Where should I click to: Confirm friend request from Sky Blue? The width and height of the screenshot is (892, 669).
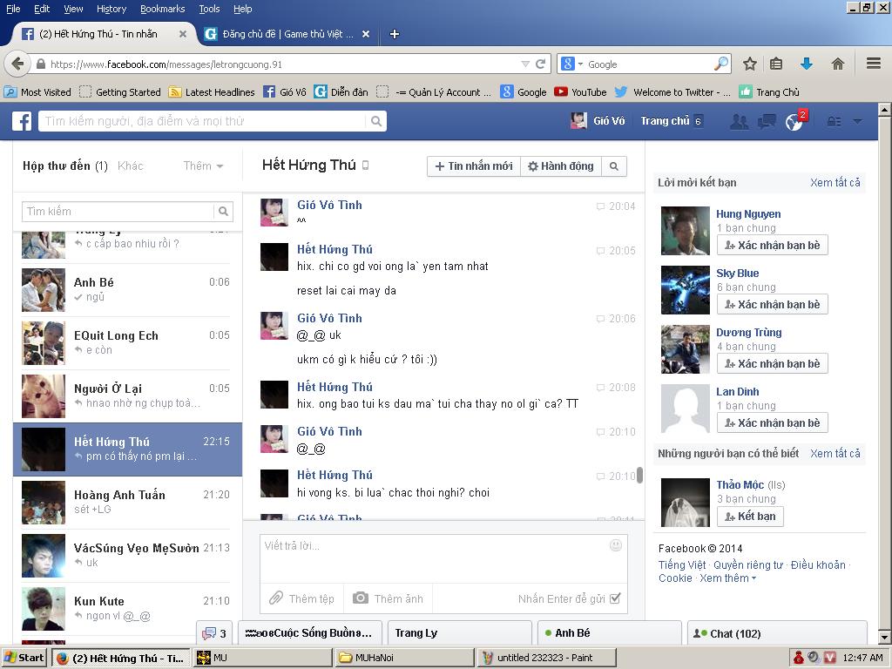[x=772, y=304]
